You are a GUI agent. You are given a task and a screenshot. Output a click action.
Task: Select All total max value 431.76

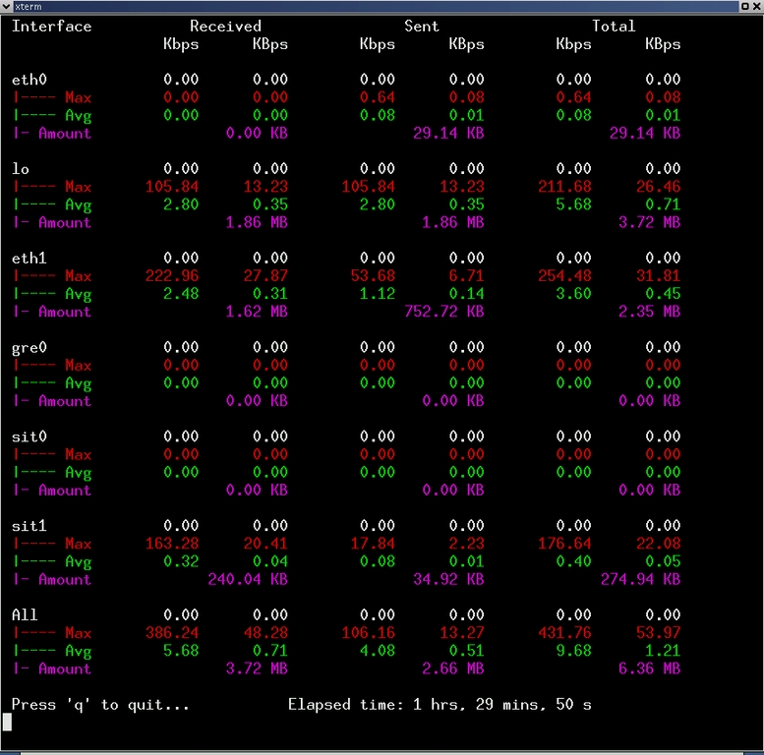[x=564, y=633]
